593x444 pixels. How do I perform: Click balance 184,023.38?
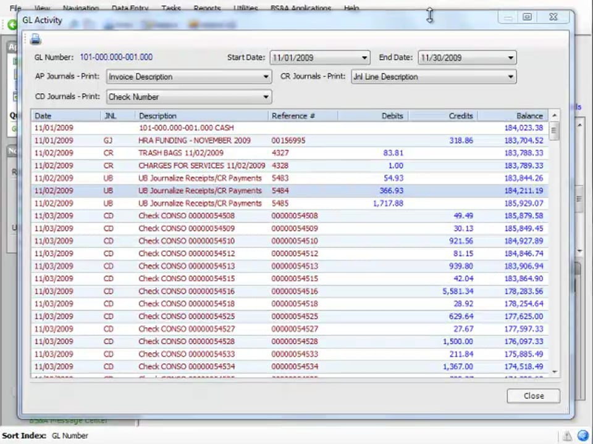(x=524, y=128)
